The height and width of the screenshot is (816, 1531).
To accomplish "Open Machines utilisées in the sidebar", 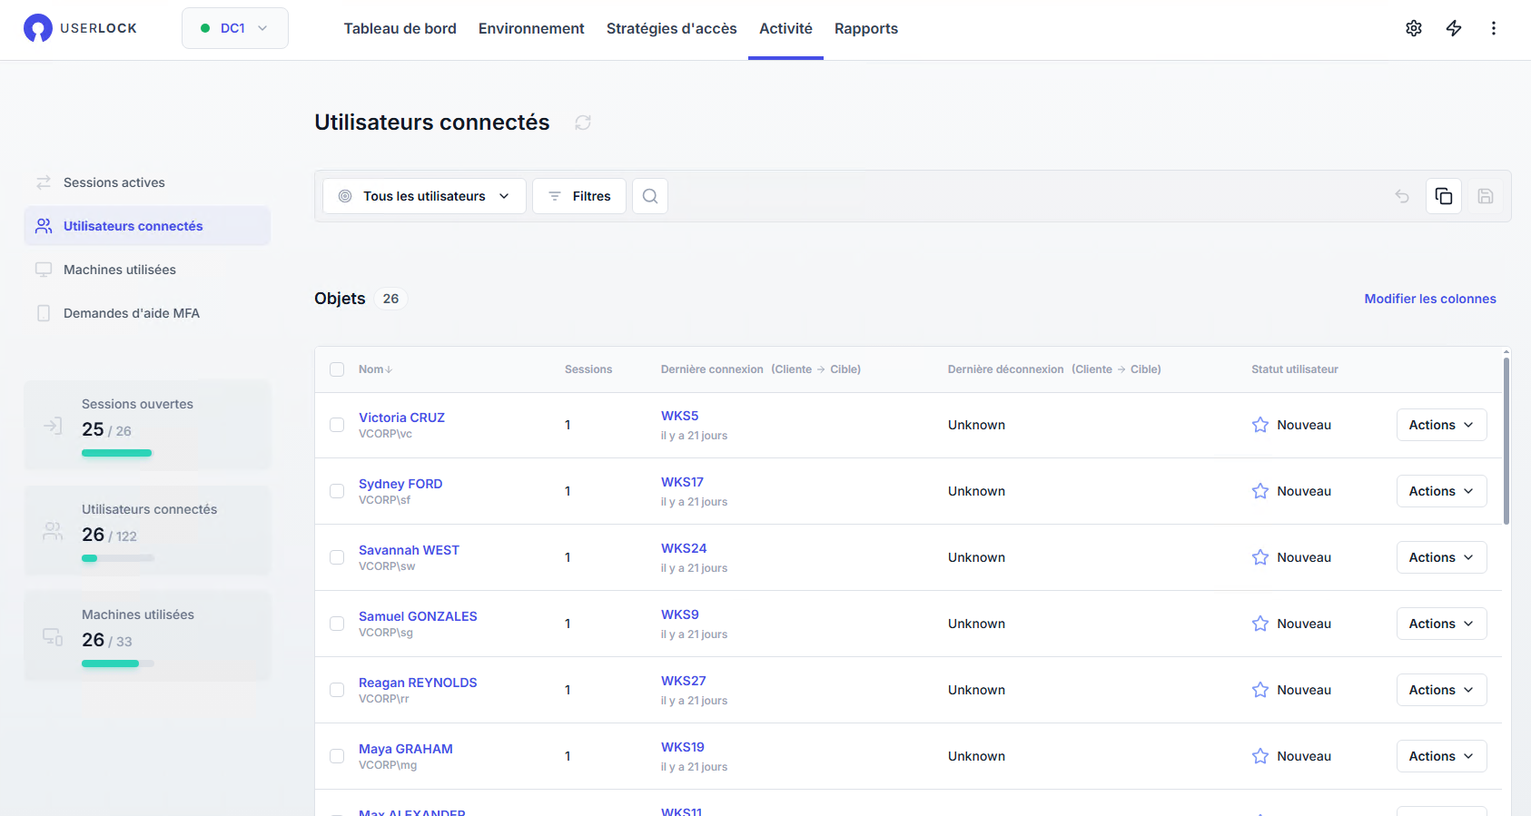I will (119, 270).
